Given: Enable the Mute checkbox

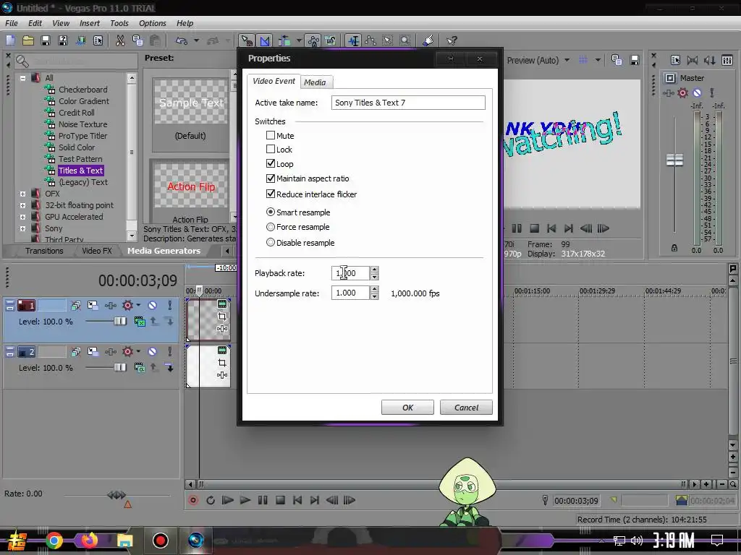Looking at the screenshot, I should tap(271, 135).
